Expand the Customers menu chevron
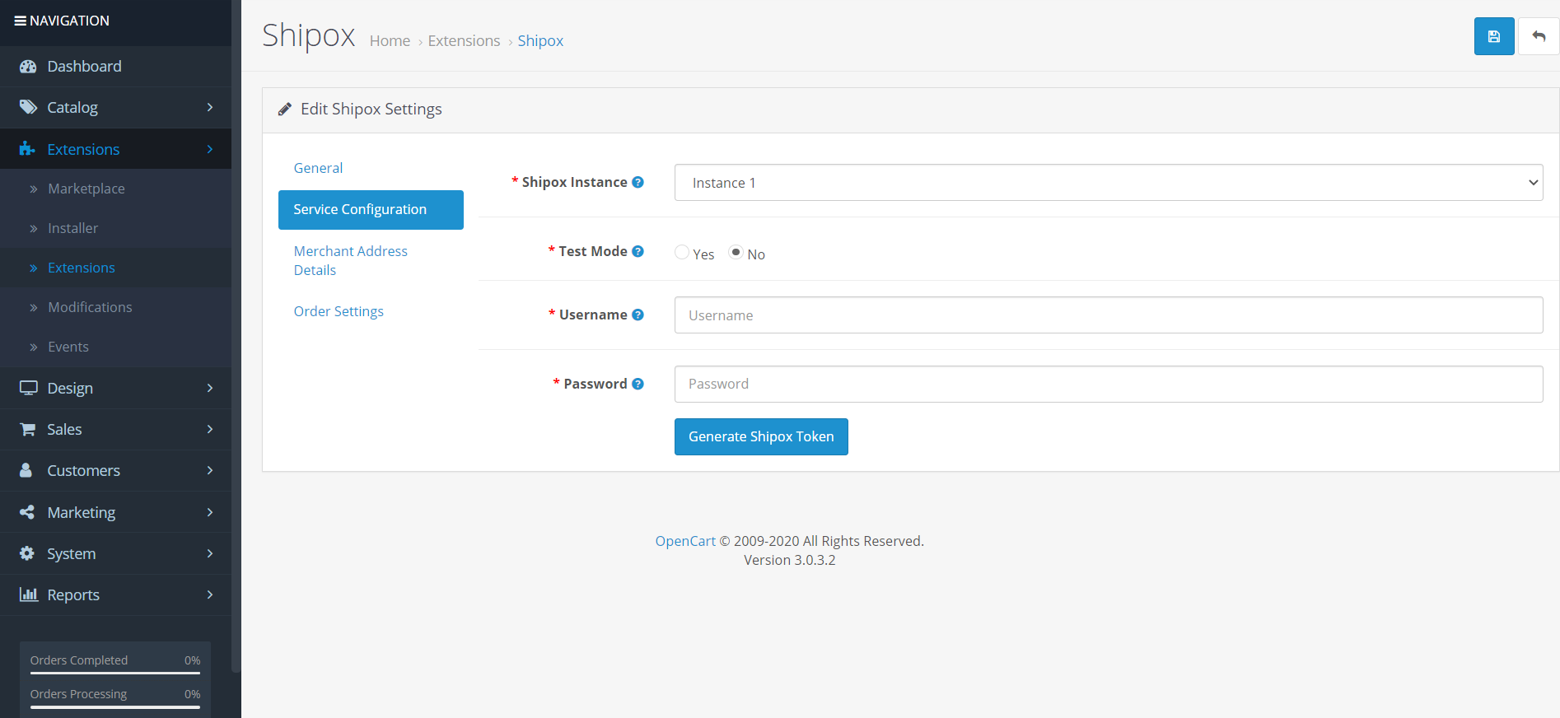 210,470
